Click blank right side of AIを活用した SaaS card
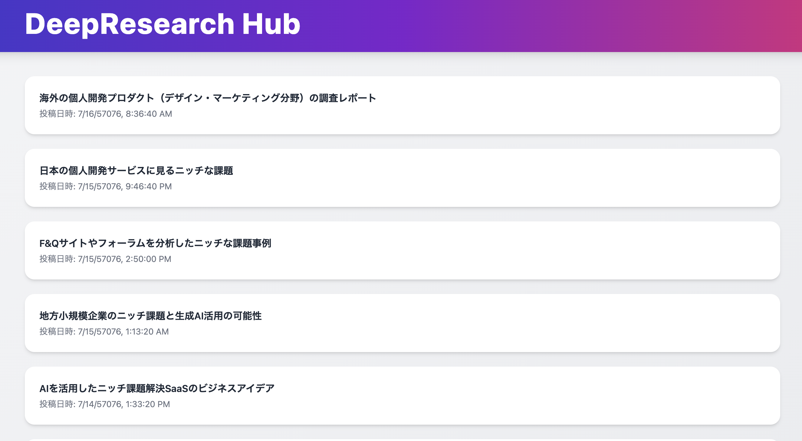The image size is (802, 441). click(592, 395)
